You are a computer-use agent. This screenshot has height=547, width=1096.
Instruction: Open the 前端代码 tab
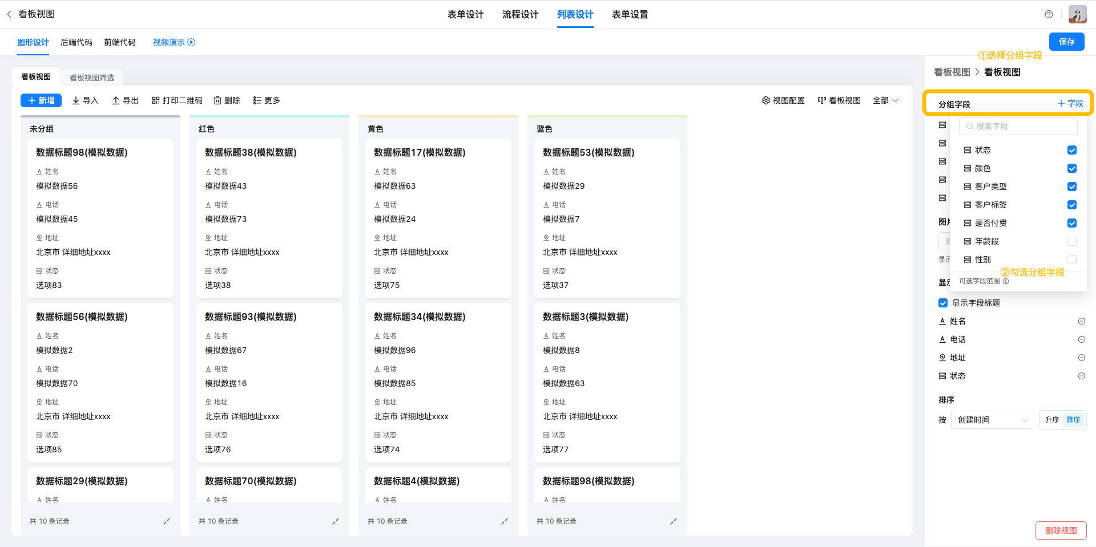tap(120, 42)
